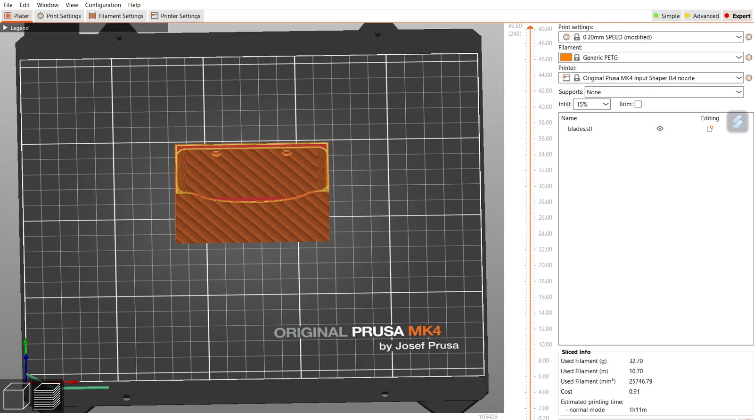Viewport: 754px width, 420px height.
Task: Click the Name column header
Action: (x=569, y=118)
